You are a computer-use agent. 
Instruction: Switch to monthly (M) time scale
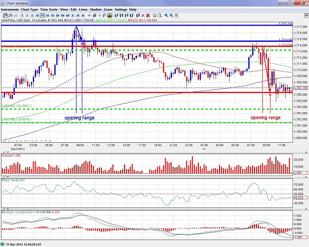(x=83, y=15)
